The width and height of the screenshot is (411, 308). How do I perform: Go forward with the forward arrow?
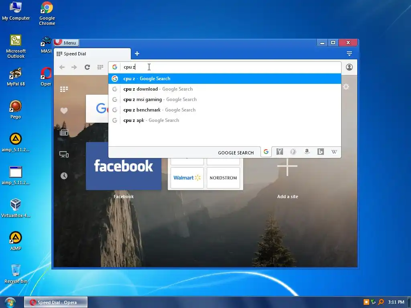point(74,67)
